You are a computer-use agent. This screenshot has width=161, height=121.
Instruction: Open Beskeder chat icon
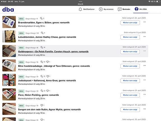120,9
